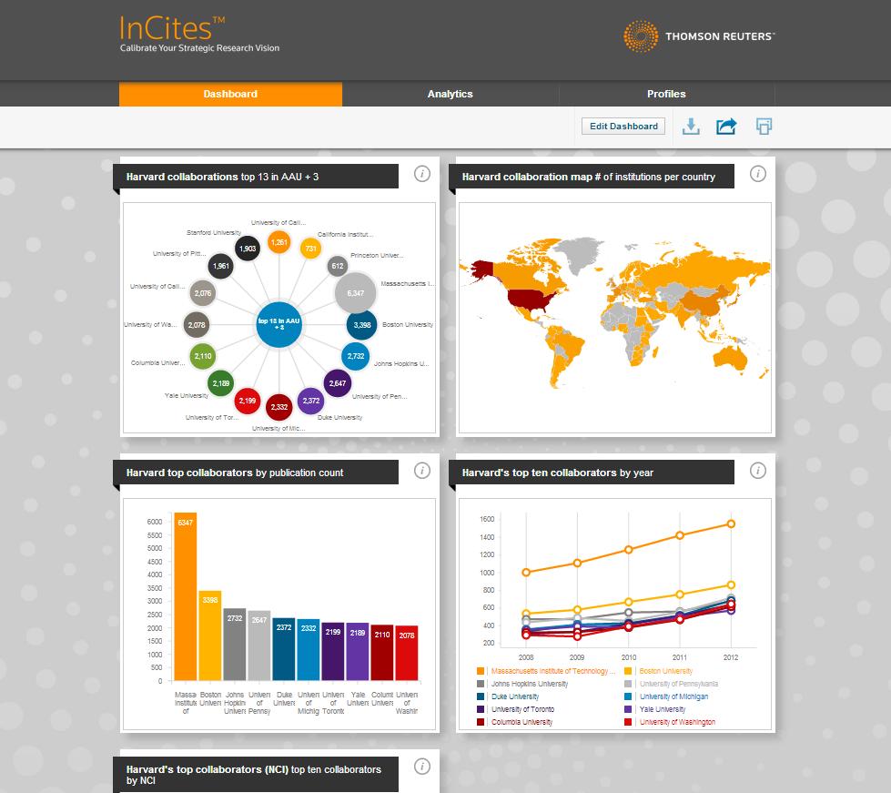Click the yellow 3398 bar
Viewport: 891px width, 793px height.
click(209, 635)
